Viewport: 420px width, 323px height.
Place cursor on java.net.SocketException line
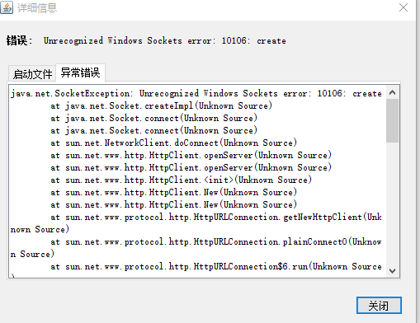coord(196,94)
